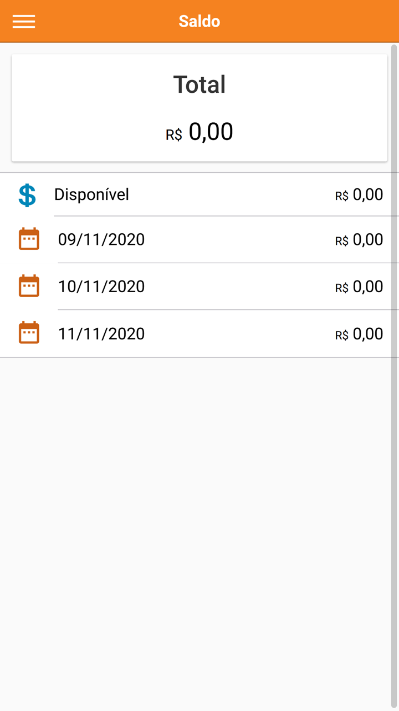The width and height of the screenshot is (399, 711).
Task: Click the calendar icon for 11/11/2020
Action: pyautogui.click(x=29, y=333)
